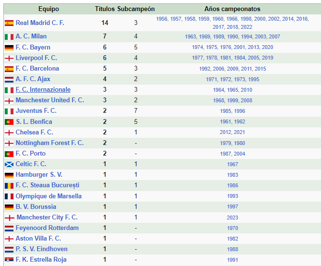
Task: Follow the Juventus F. C. link
Action: tap(36, 111)
